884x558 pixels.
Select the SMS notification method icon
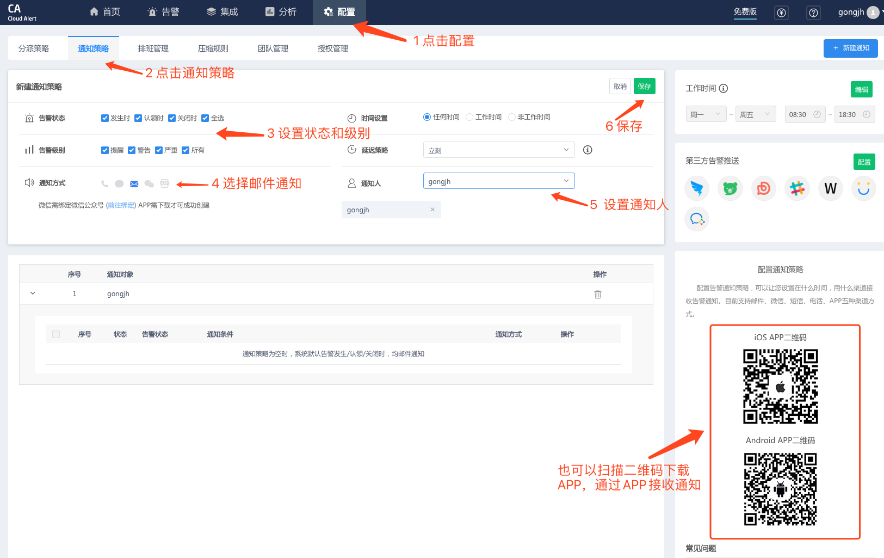click(119, 183)
